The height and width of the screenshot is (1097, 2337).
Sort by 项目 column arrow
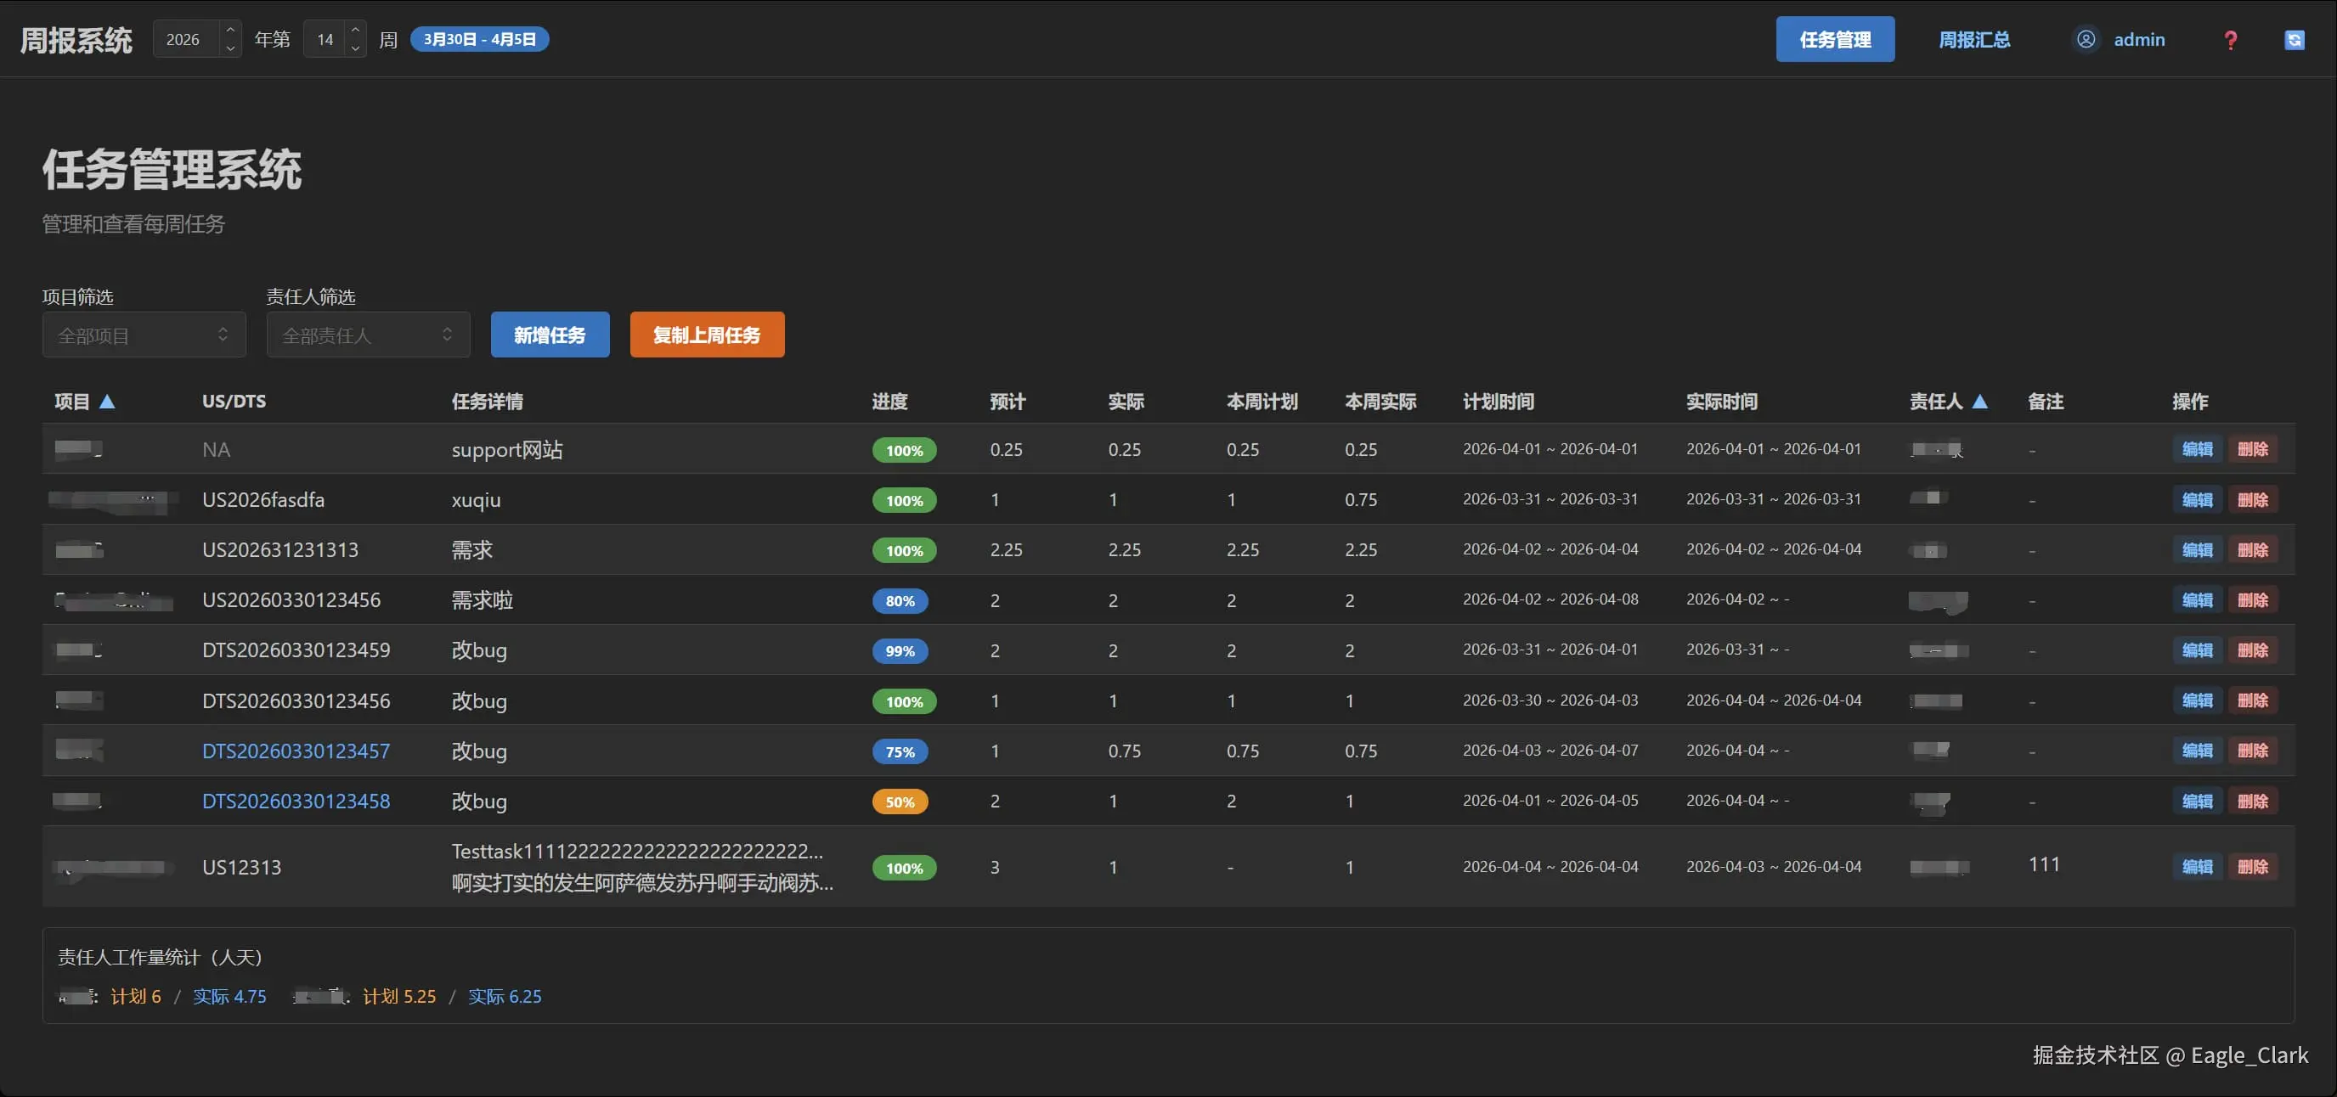click(x=107, y=402)
